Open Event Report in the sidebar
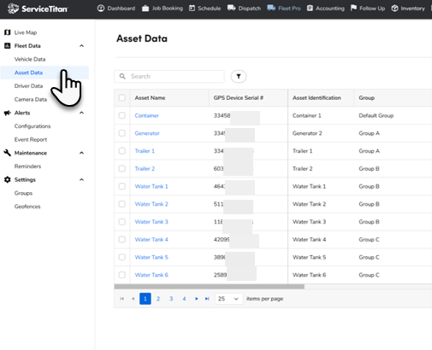432x350 pixels. coord(31,139)
